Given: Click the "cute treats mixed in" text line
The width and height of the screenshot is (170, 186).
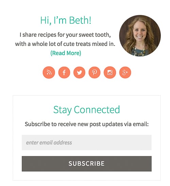Looking at the screenshot, I should (x=65, y=44).
